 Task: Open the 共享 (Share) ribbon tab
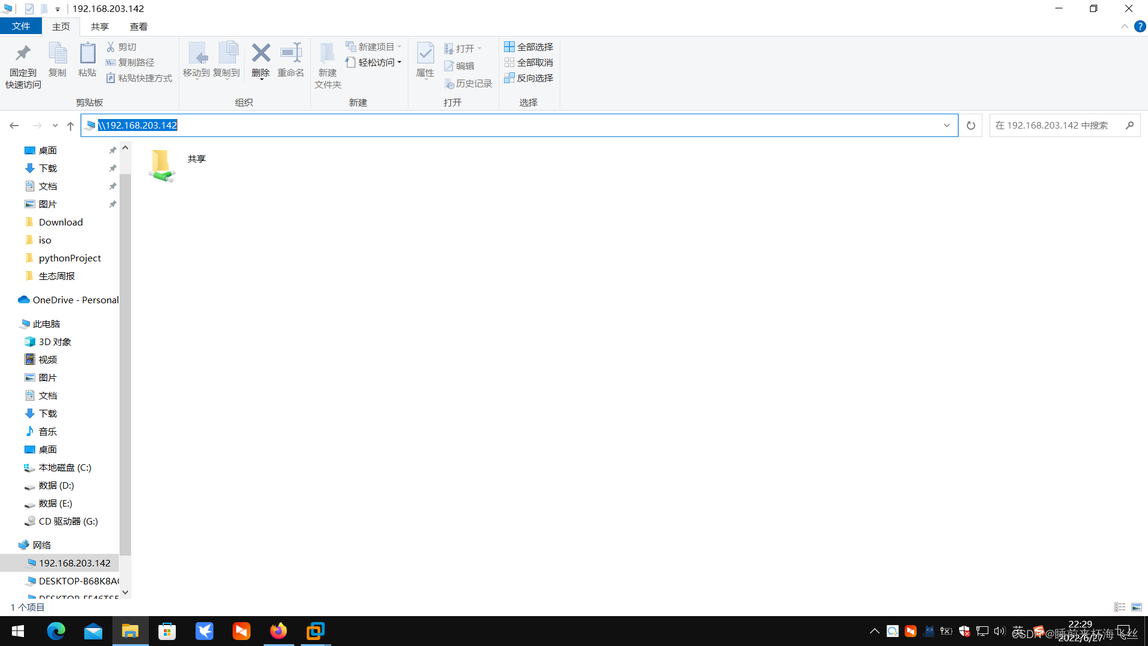(x=99, y=26)
